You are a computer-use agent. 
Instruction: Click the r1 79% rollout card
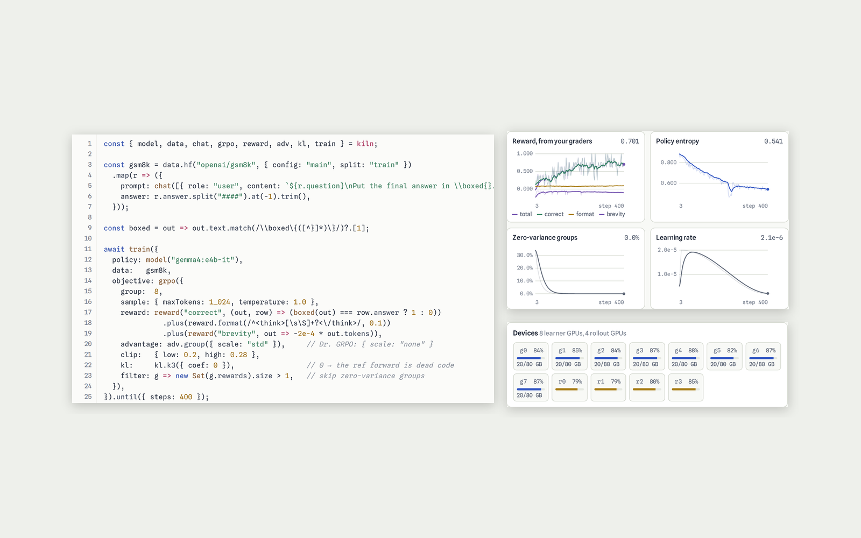coord(608,388)
